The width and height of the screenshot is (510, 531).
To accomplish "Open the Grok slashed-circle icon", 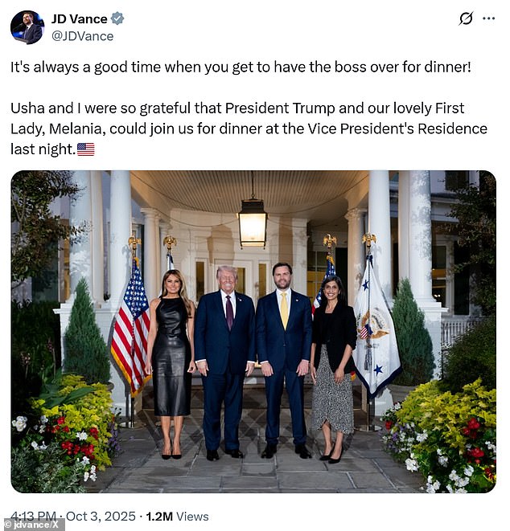I will pyautogui.click(x=466, y=18).
